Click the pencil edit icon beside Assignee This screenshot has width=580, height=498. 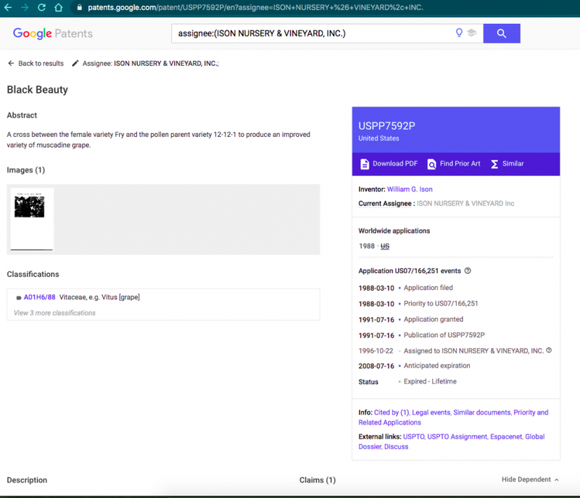[x=75, y=63]
